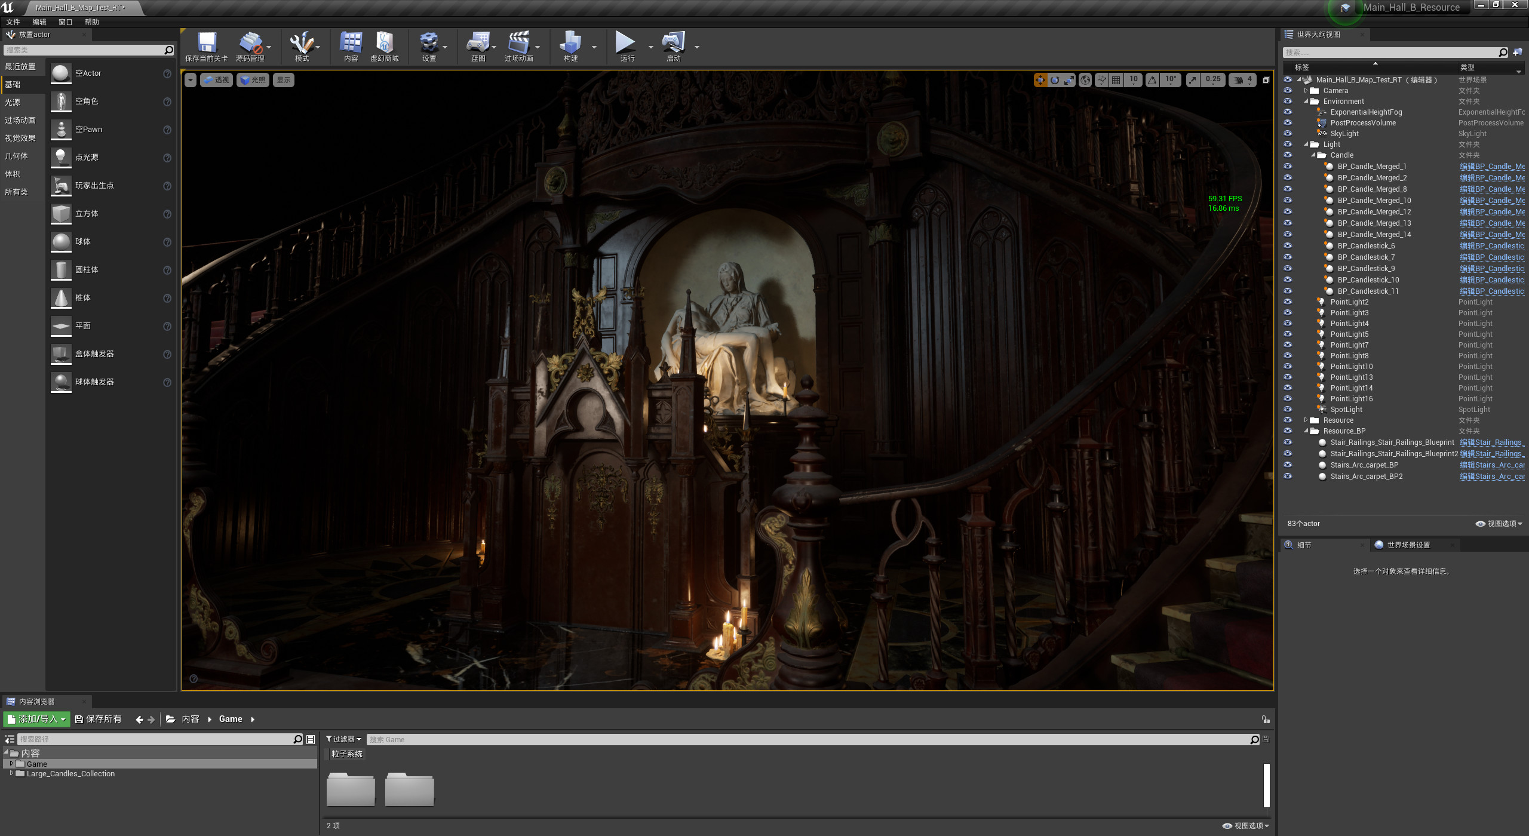Select the Cube (立方体) placement item
Screen dimensions: 1529x836
[x=111, y=214]
